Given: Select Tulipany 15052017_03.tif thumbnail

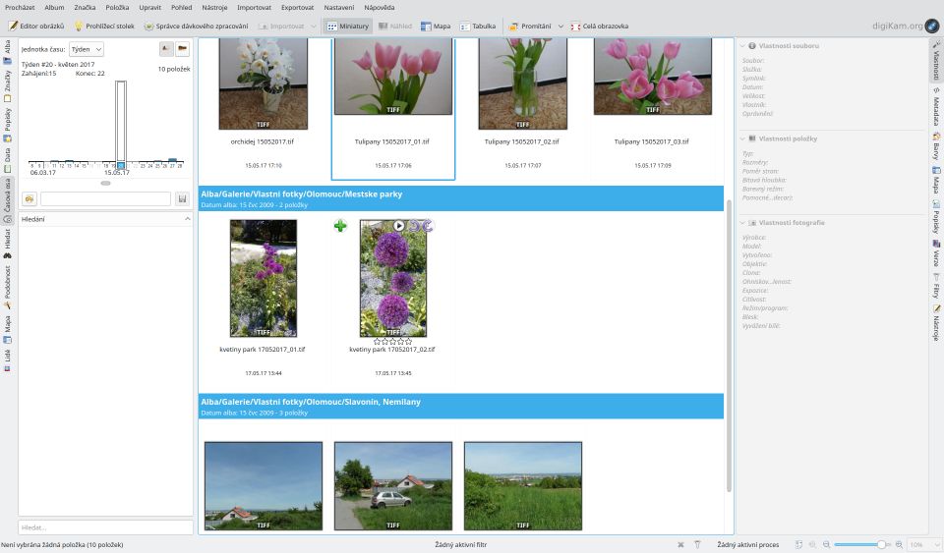Looking at the screenshot, I should click(x=653, y=77).
